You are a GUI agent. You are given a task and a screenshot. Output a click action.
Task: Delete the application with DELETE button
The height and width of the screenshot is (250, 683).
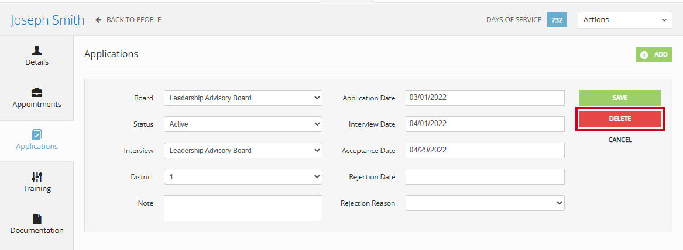coord(620,119)
